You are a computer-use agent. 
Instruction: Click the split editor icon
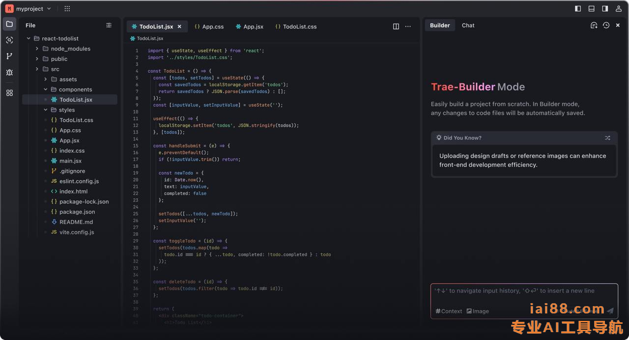[x=396, y=27]
